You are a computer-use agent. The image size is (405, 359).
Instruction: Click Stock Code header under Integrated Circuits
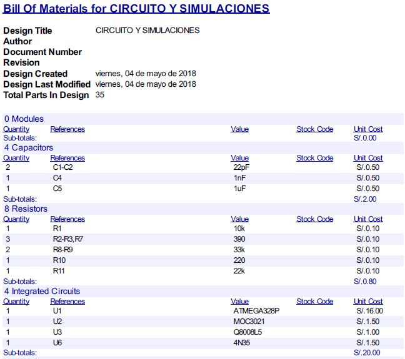pos(314,302)
